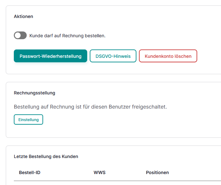The image size is (221, 185).
Task: Click the word 'Hinweis' on the outlined button
Action: pos(122,56)
